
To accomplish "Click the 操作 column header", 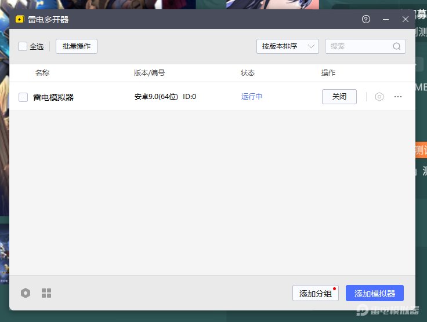I will pyautogui.click(x=328, y=73).
